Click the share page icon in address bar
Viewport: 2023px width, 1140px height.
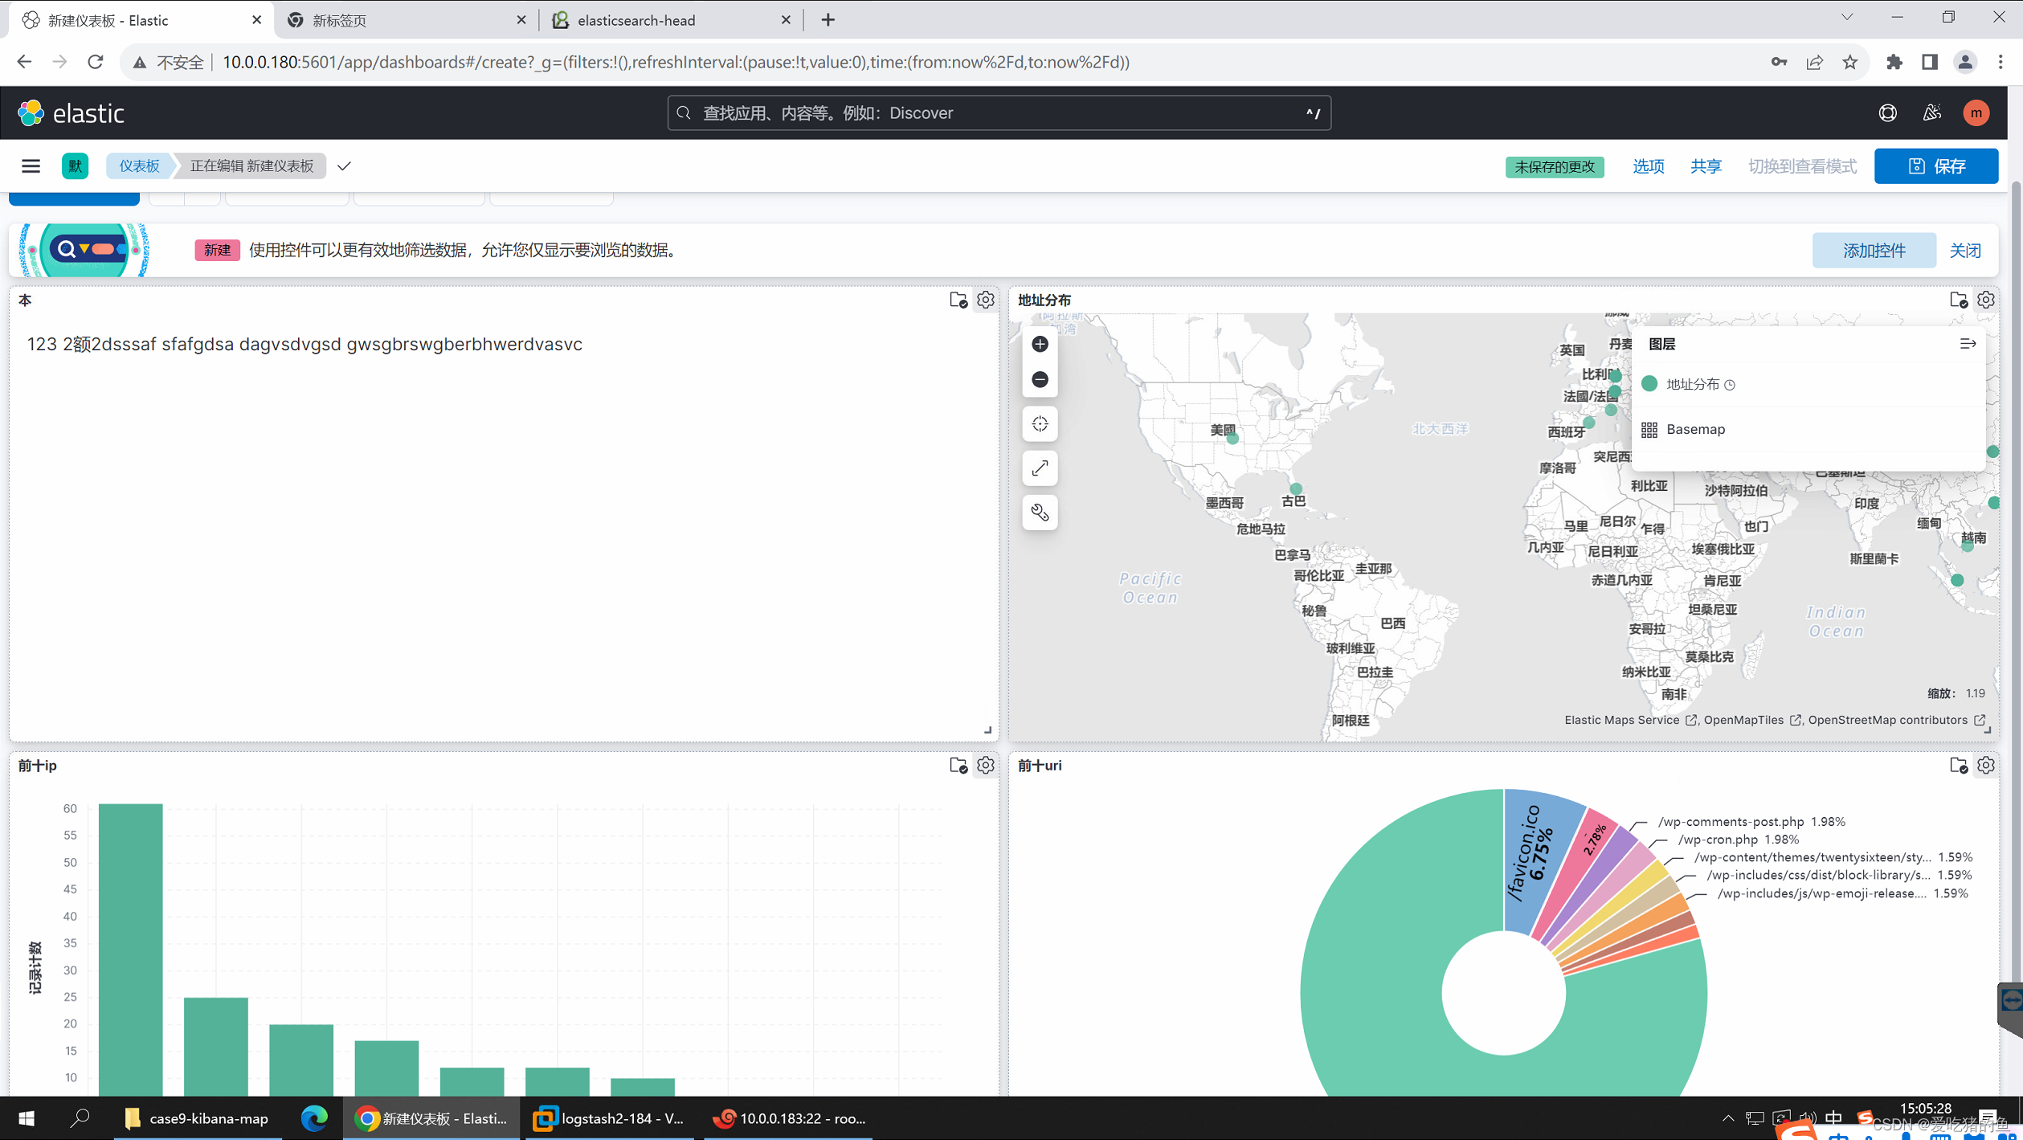pos(1815,62)
